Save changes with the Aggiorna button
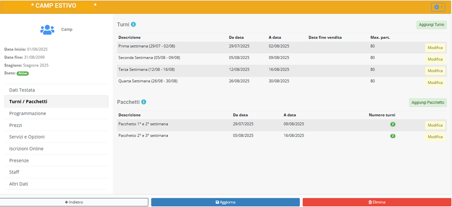 click(225, 202)
